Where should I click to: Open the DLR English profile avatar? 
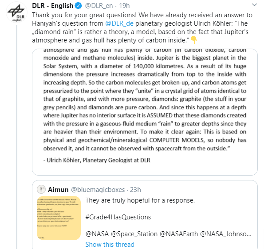16,12
